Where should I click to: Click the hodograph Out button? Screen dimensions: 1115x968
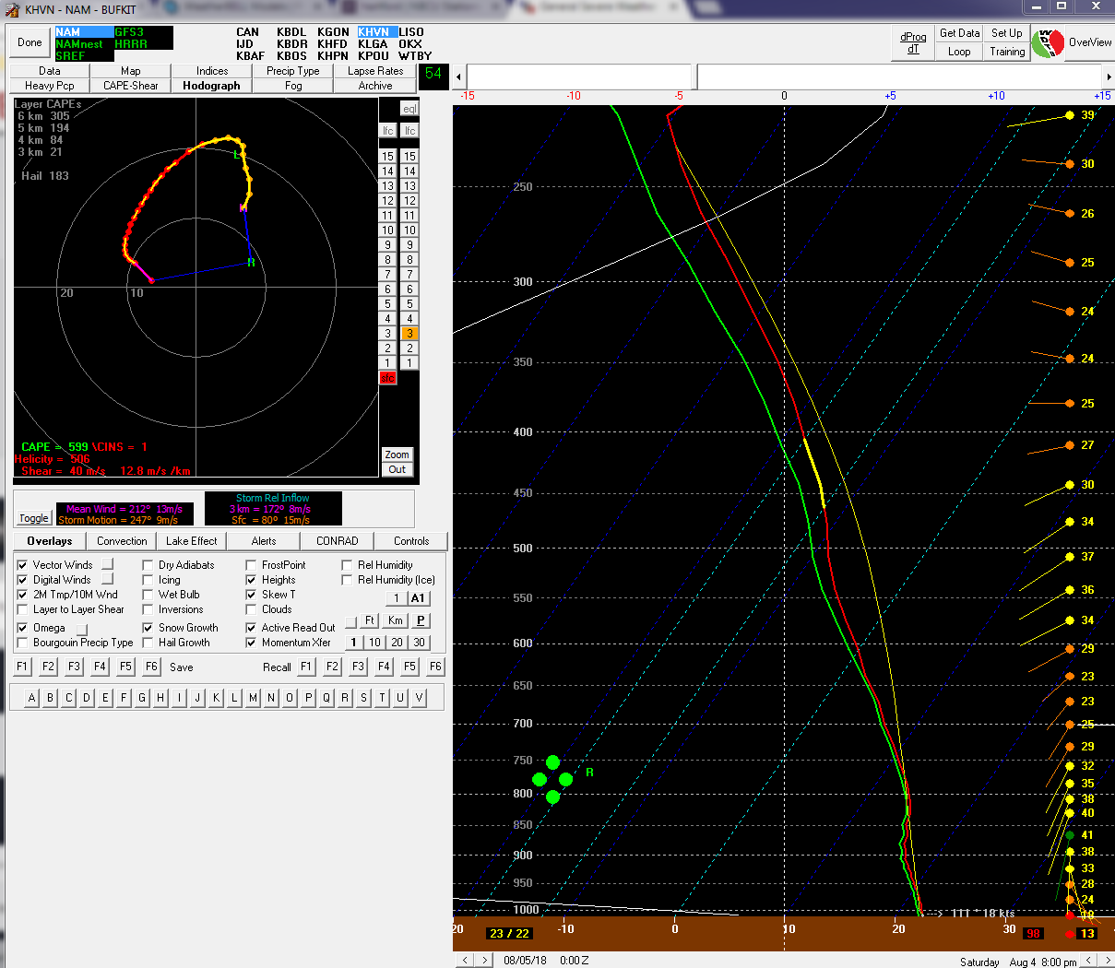click(x=397, y=469)
